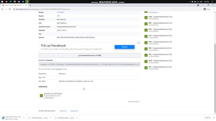
Task: Open the middle GT-B5510_SER download item
Action: (x=38, y=118)
